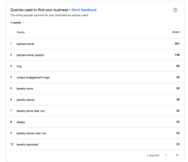Click the 1-10 of 413 pagination text
Screen dimensions: 188x162
pos(153,155)
